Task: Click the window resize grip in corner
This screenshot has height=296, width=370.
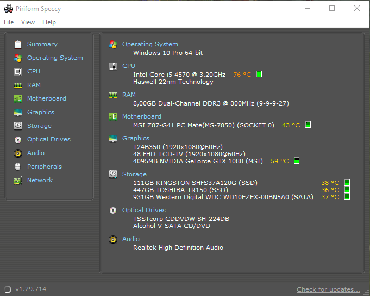Action: click(x=366, y=293)
